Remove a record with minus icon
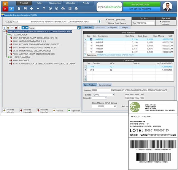Screen dimensions: 178x170 tap(38, 8)
